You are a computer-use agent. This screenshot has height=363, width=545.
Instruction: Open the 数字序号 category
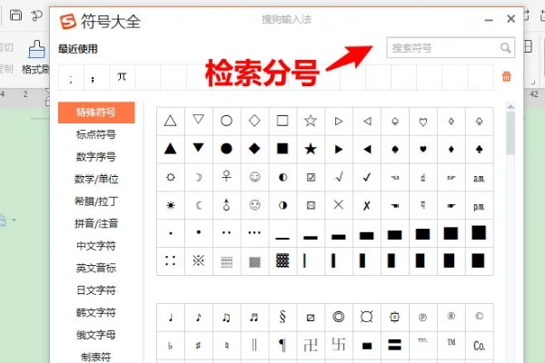click(x=96, y=157)
